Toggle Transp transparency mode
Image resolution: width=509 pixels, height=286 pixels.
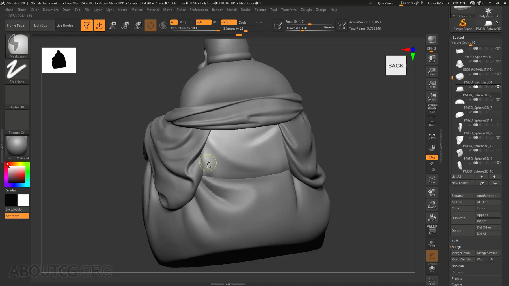(x=432, y=243)
